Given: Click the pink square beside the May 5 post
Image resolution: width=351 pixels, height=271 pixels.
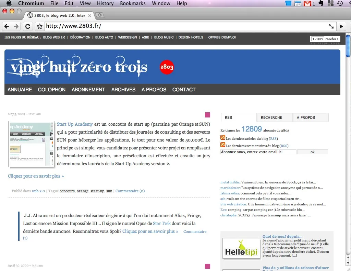Looking at the screenshot, I should point(207,115).
